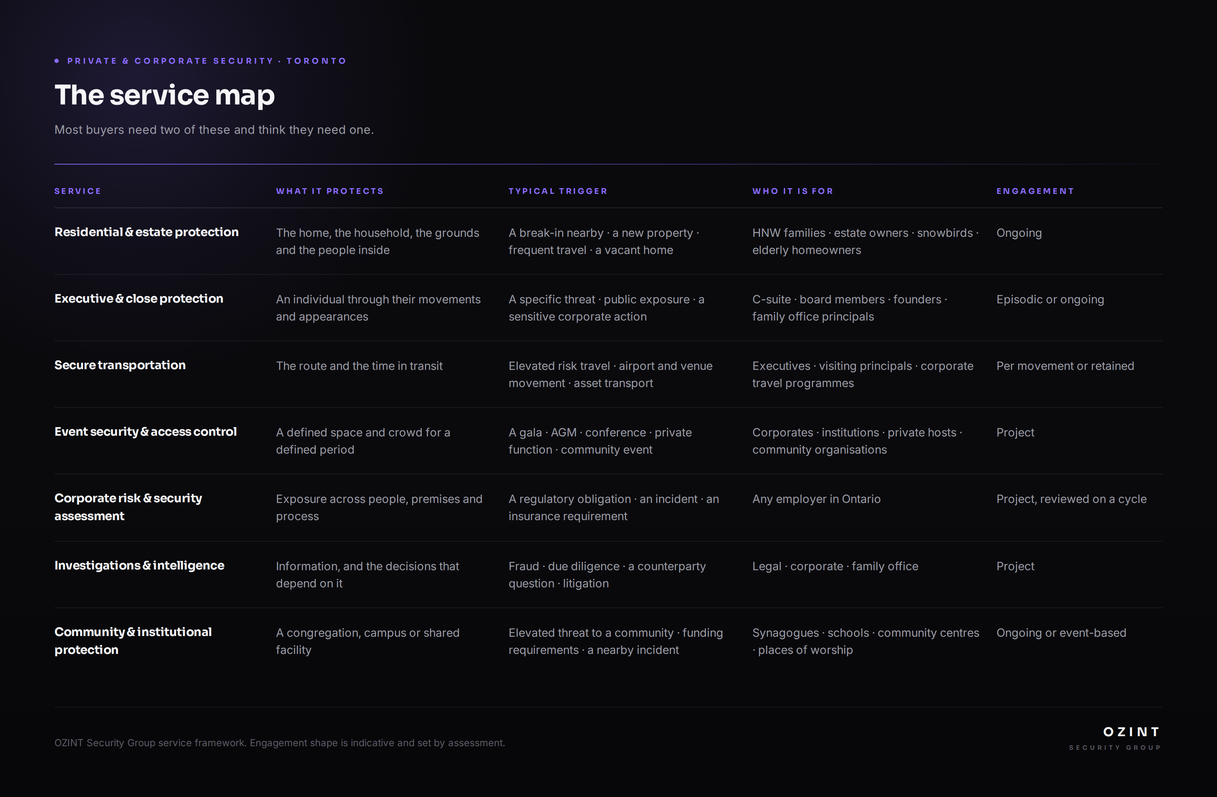Click 'An individual through their movements' cell
1217x797 pixels.
(x=378, y=308)
